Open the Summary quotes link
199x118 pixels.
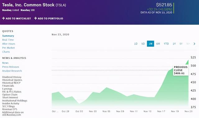(x=8, y=36)
